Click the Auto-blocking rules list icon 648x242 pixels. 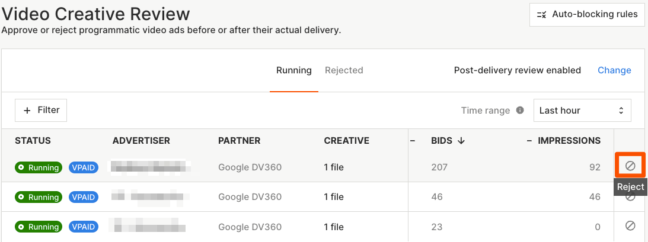tap(541, 14)
